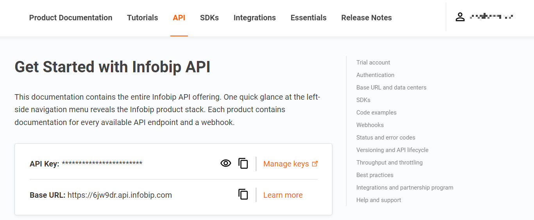Reveal the hidden API key with eye icon
This screenshot has width=534, height=220.
pos(226,163)
